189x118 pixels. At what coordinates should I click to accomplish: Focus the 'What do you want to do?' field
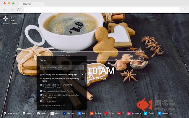[62, 68]
